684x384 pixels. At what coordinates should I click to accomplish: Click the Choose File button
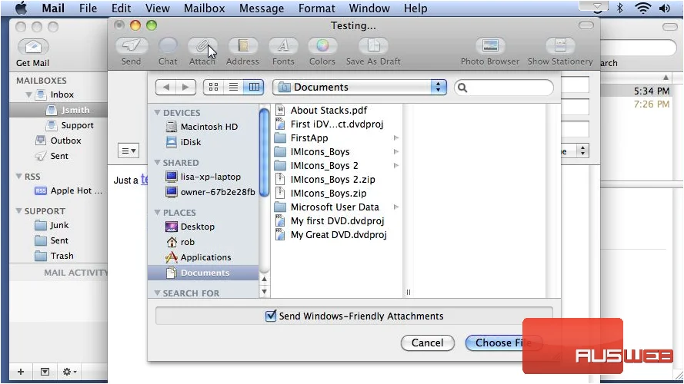click(x=504, y=343)
